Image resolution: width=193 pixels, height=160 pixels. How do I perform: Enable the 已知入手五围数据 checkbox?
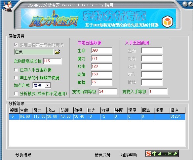point(16,70)
